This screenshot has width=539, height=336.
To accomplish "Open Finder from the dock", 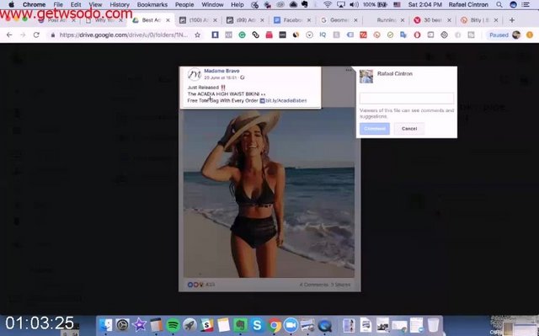I will coord(106,325).
